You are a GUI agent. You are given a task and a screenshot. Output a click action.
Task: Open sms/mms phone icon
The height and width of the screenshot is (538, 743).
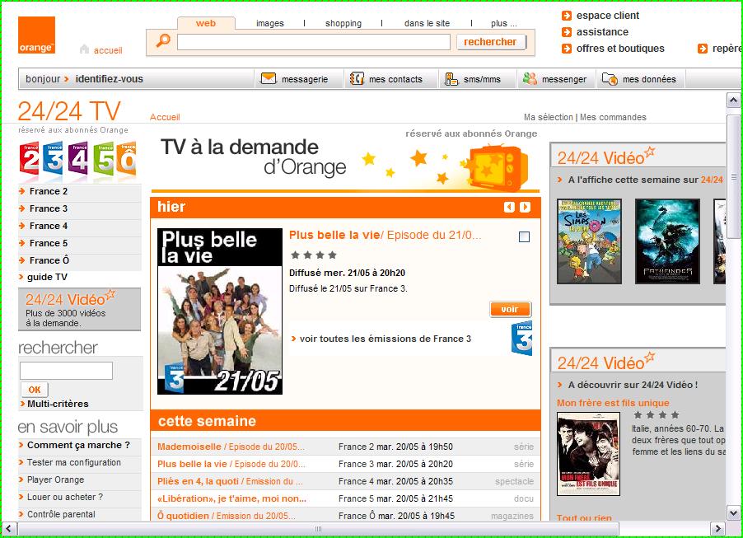[451, 79]
